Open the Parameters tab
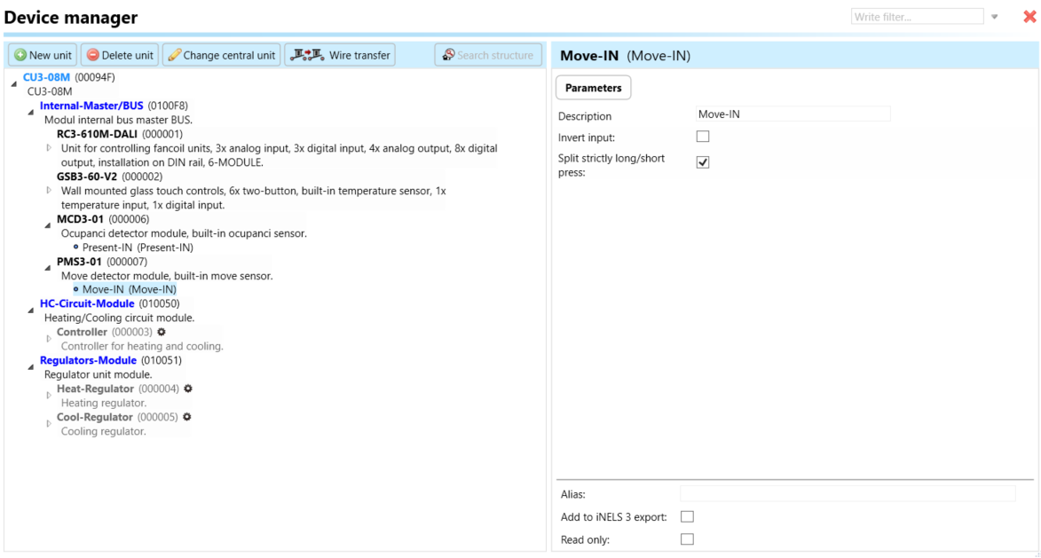 click(x=593, y=88)
